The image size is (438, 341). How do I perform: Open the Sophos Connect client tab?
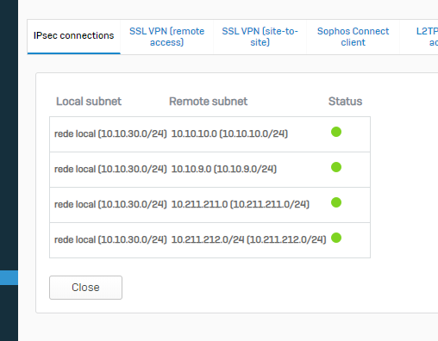click(353, 36)
